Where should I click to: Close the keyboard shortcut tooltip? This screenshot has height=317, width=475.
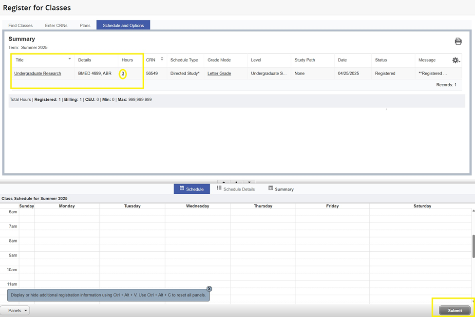(x=209, y=289)
